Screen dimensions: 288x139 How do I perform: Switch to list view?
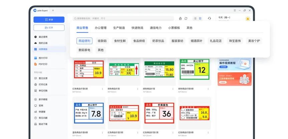tap(195, 19)
